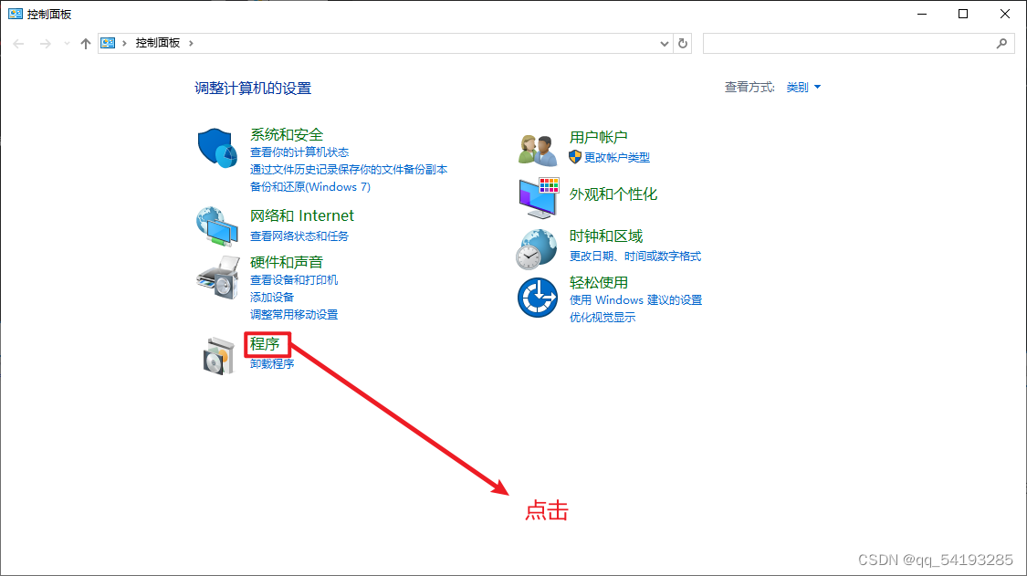Click the 硬件和声音 printer icon
Viewport: 1027px width, 576px height.
tap(217, 277)
